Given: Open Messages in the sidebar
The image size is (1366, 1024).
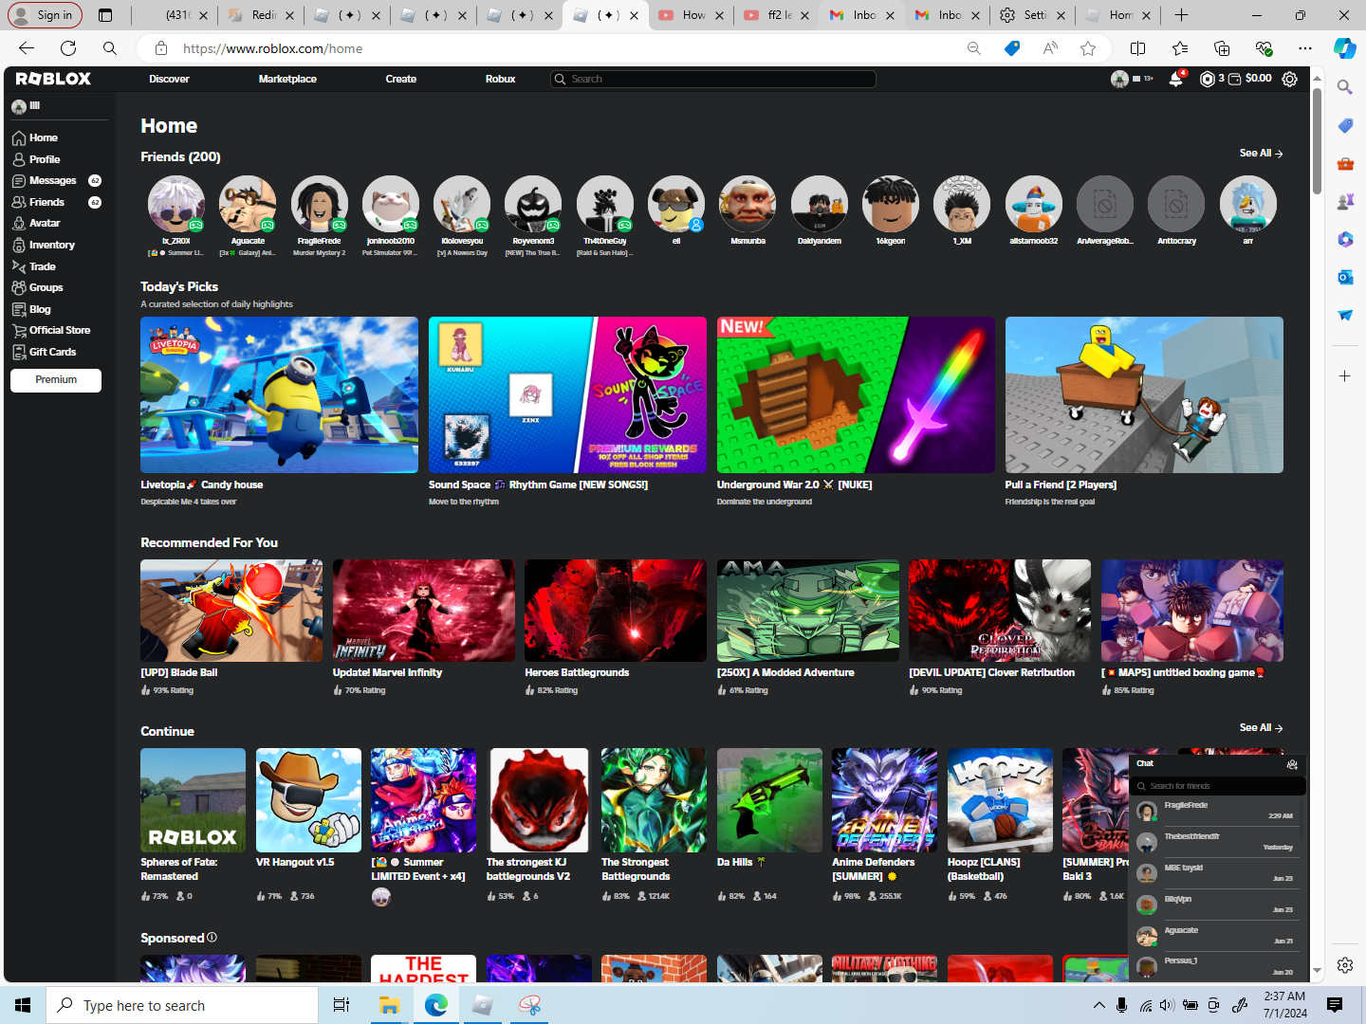Looking at the screenshot, I should 53,180.
